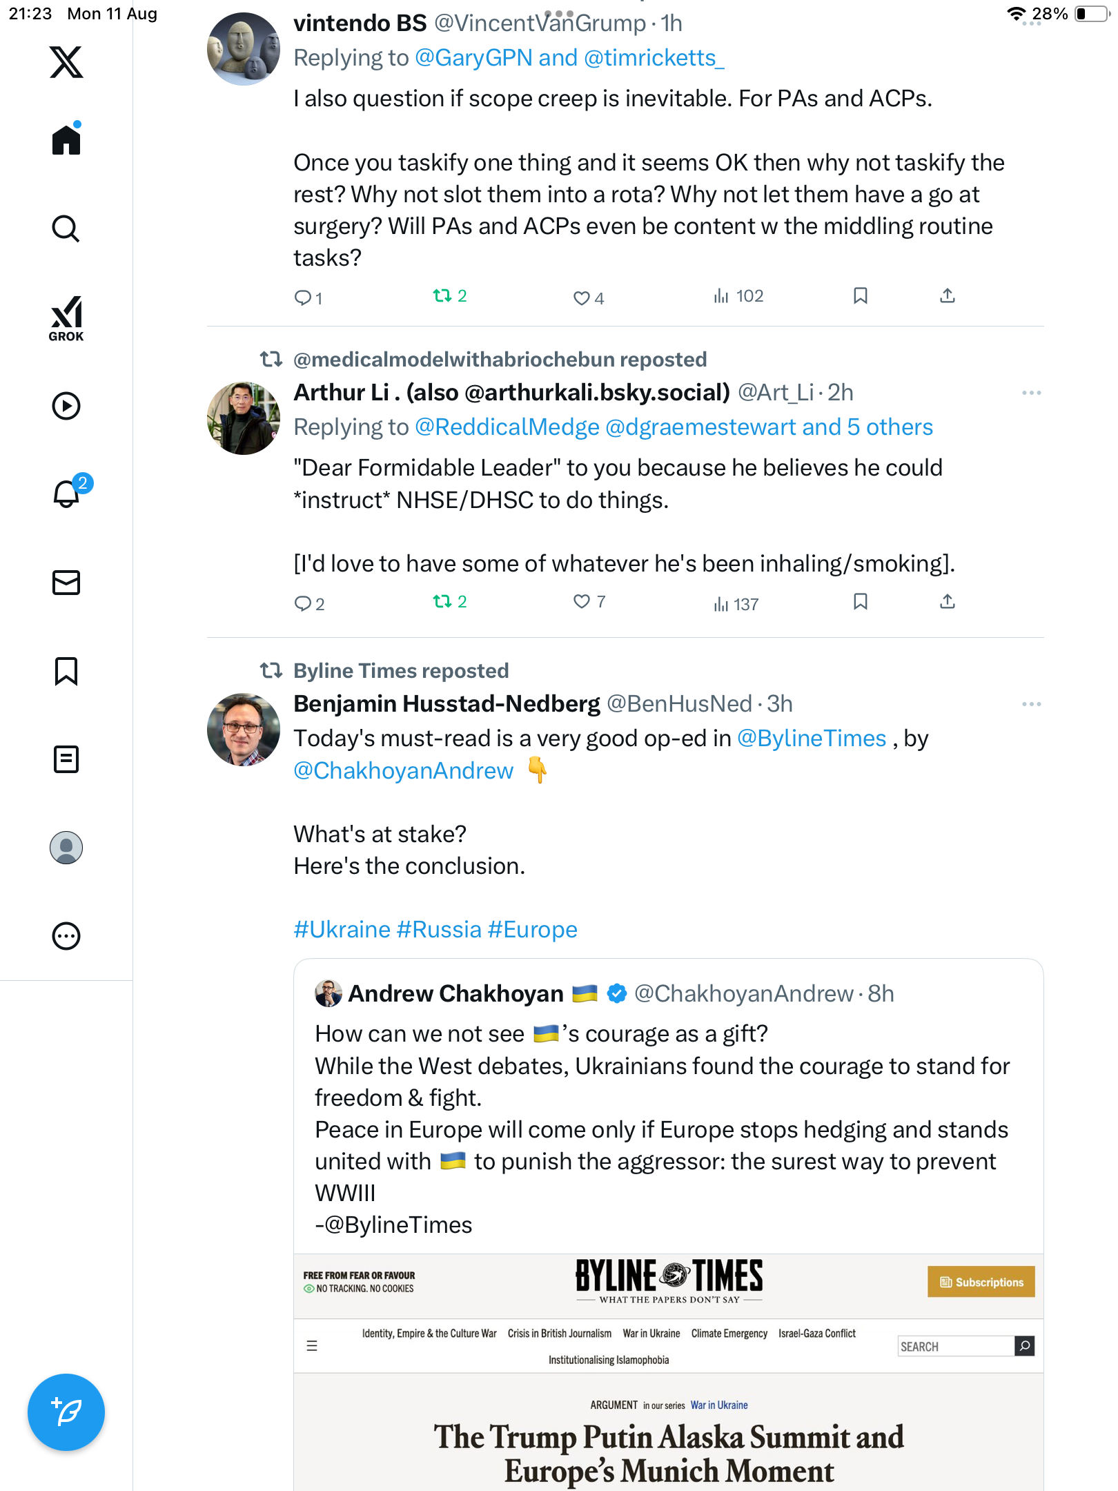
Task: Open more options on Arthur Li's post
Action: click(x=1031, y=393)
